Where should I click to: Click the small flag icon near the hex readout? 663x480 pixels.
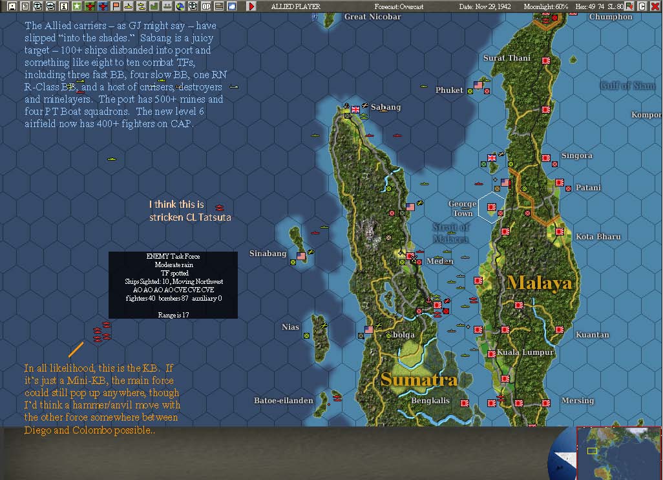tap(629, 6)
